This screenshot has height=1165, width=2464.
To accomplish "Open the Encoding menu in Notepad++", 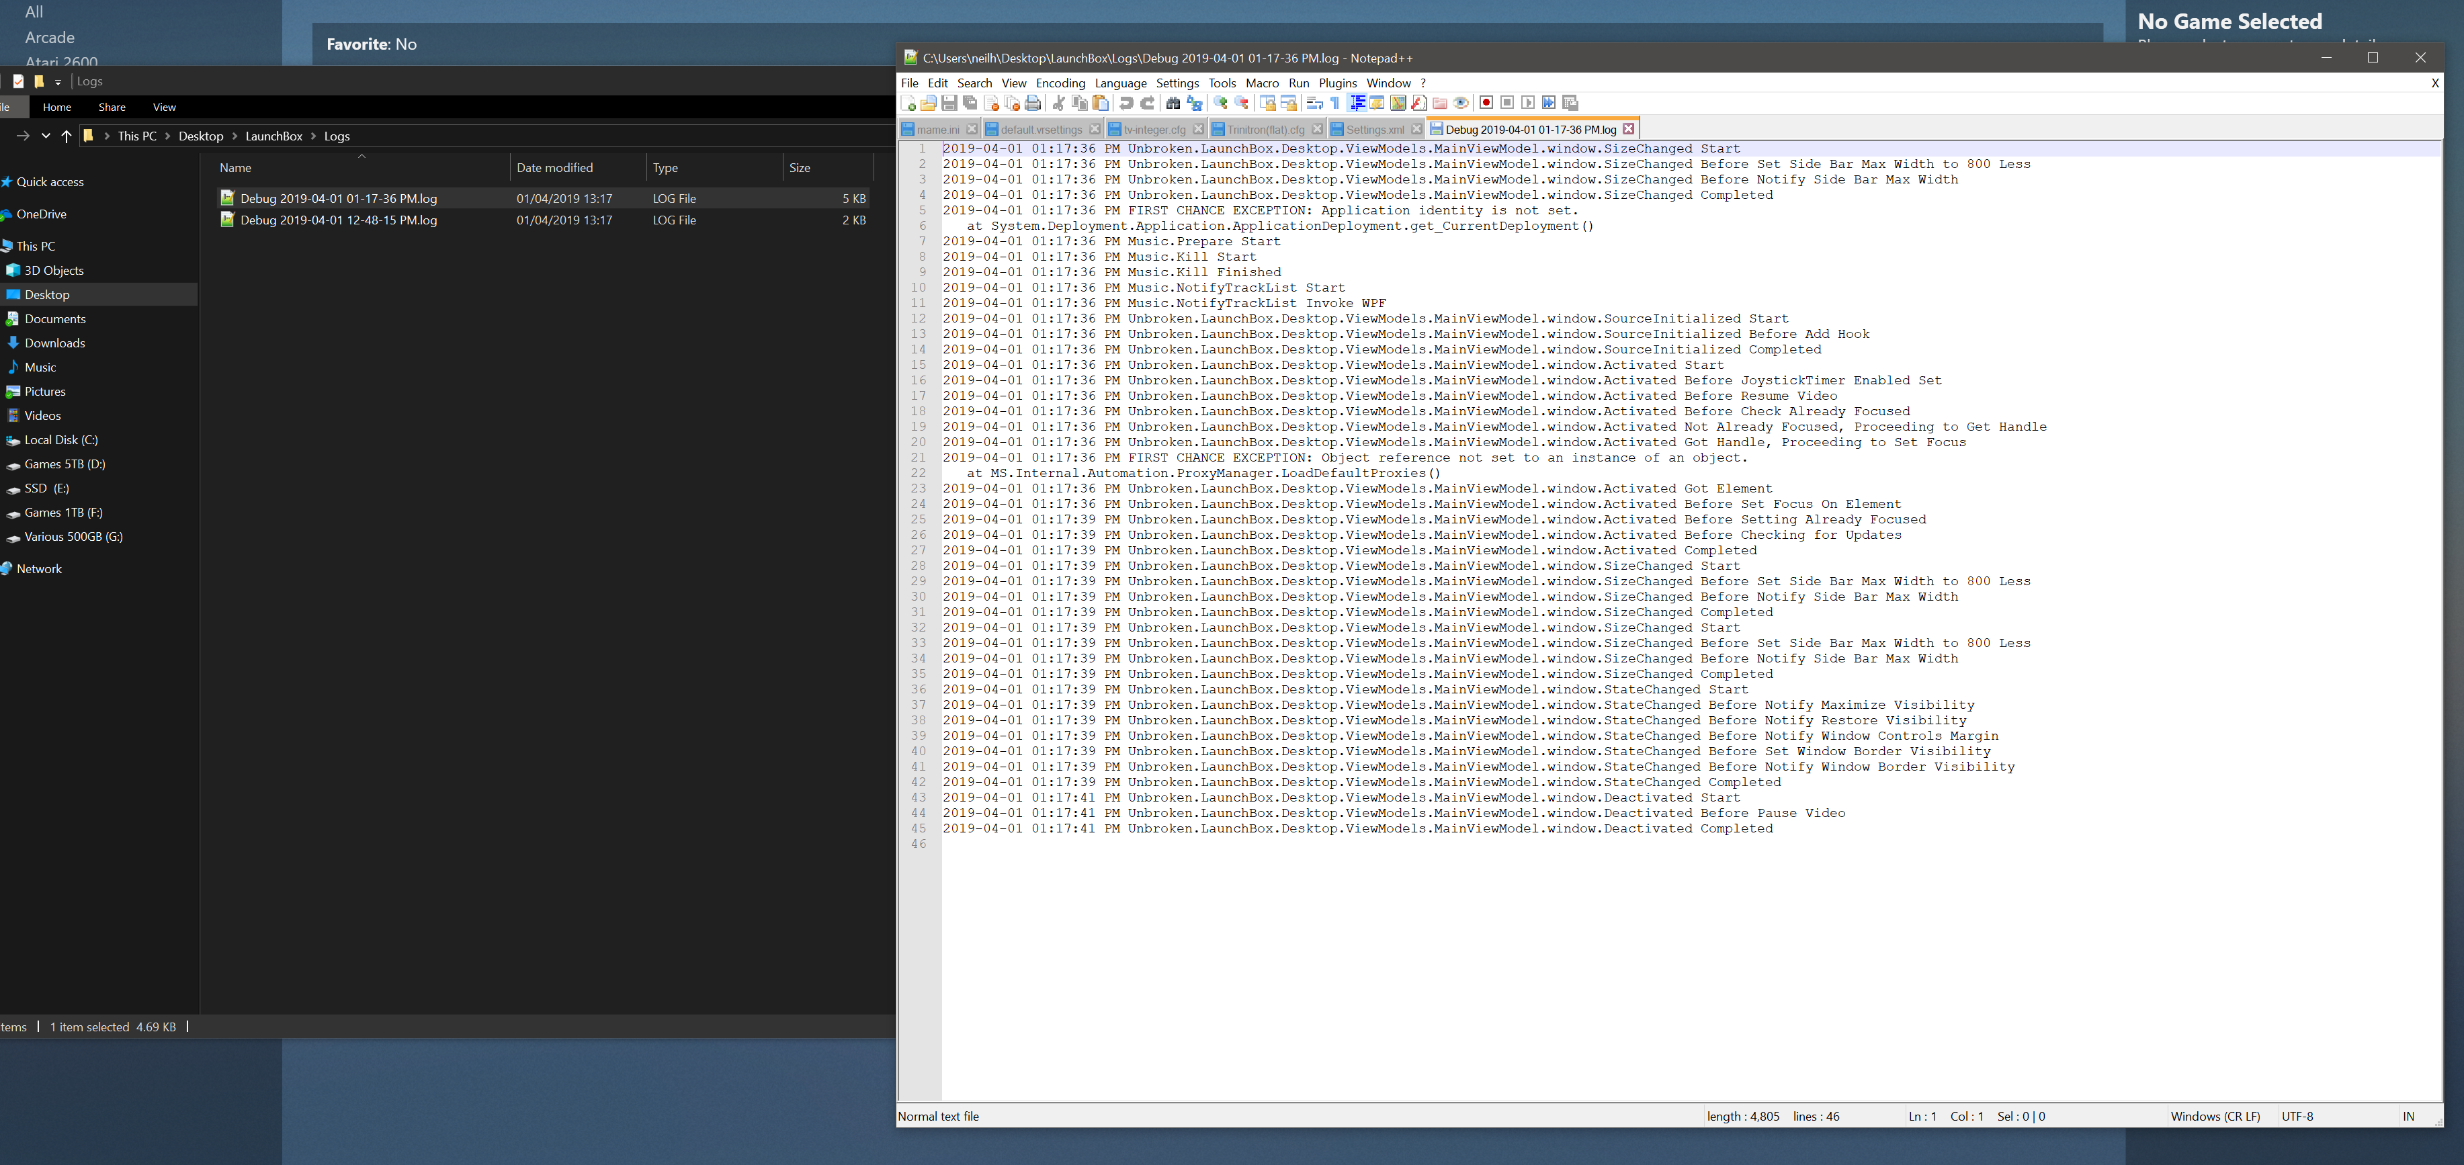I will point(1061,83).
